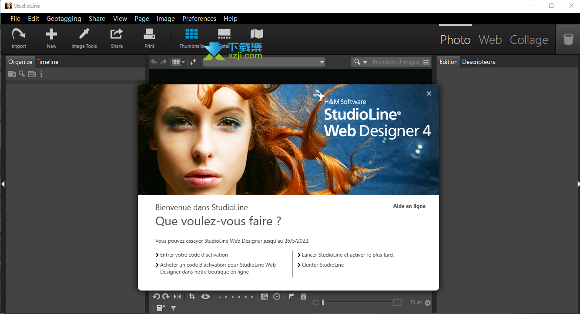Screen dimensions: 580x314
Task: Open the search hamburger menu
Action: pyautogui.click(x=426, y=62)
